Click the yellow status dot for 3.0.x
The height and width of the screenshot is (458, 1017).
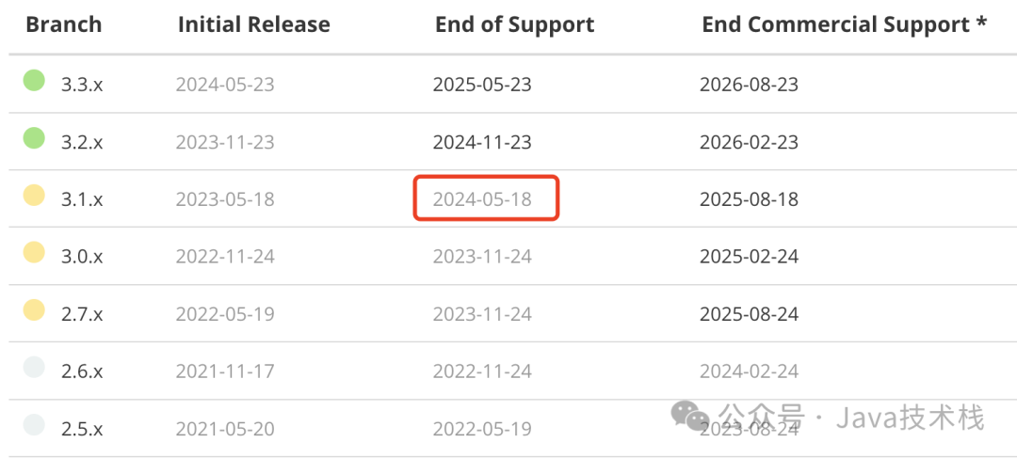tap(34, 252)
